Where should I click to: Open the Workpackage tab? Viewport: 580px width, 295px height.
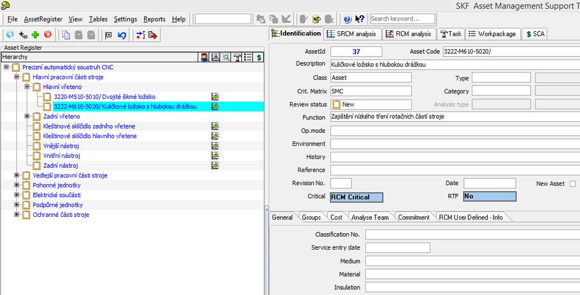coord(492,34)
